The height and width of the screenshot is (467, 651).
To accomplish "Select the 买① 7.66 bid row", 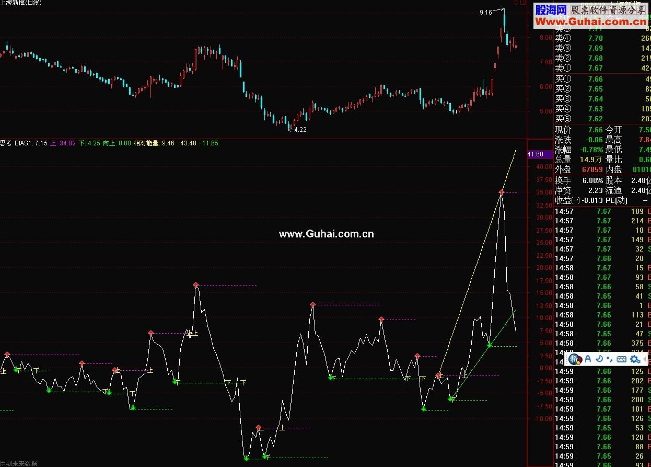I will [602, 79].
